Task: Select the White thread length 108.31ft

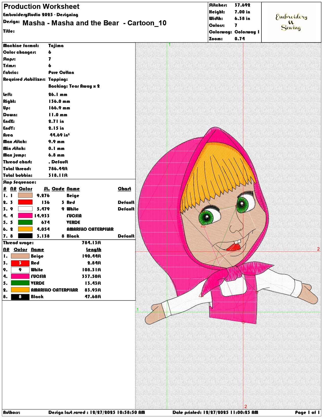Action: [91, 270]
